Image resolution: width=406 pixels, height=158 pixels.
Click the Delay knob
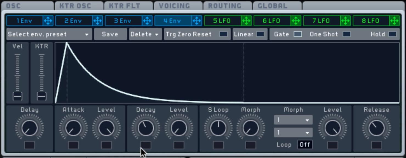tap(29, 128)
